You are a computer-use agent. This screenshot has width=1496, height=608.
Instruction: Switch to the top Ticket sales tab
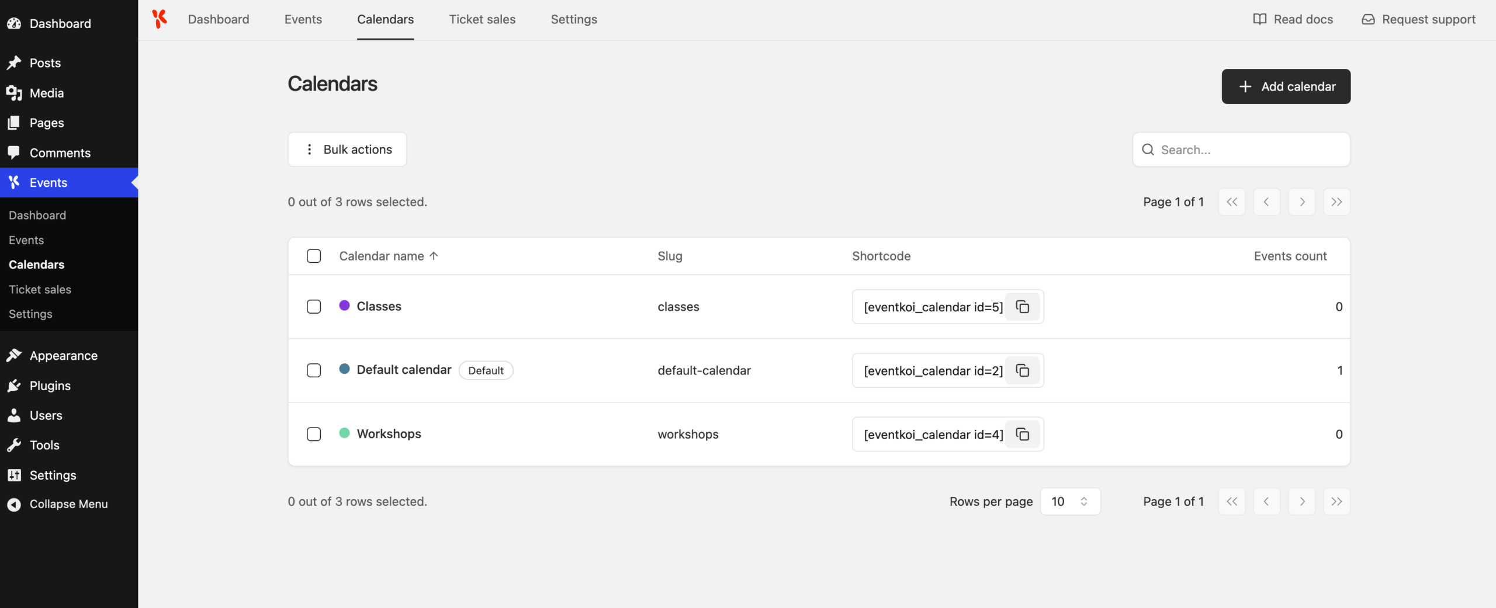(482, 19)
